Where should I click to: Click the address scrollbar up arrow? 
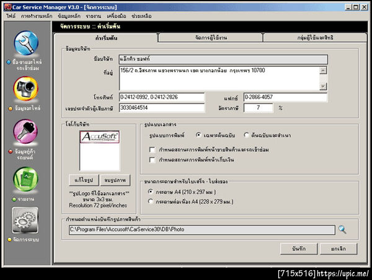click(323, 71)
